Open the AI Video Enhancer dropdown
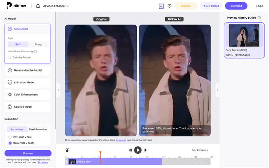 (x=57, y=6)
